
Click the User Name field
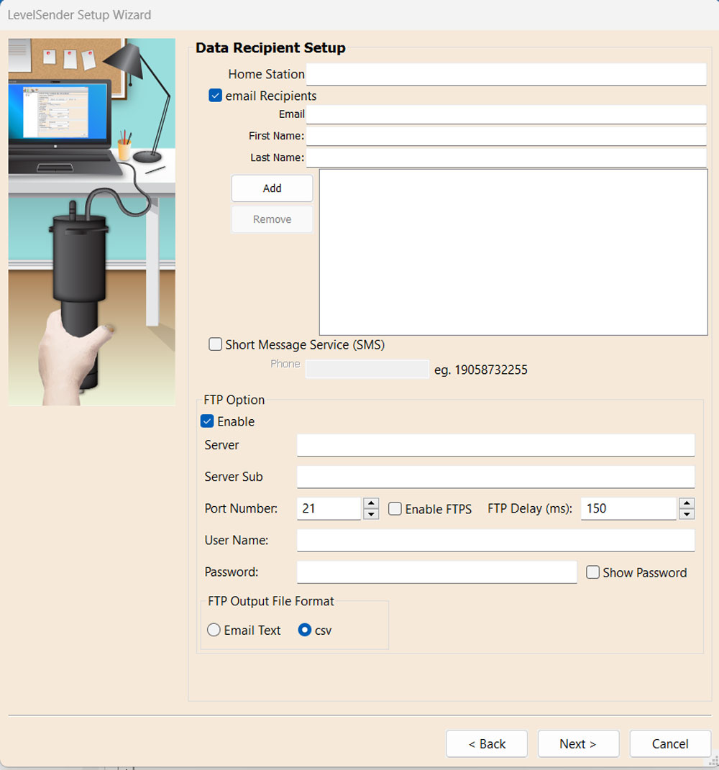[x=496, y=540]
